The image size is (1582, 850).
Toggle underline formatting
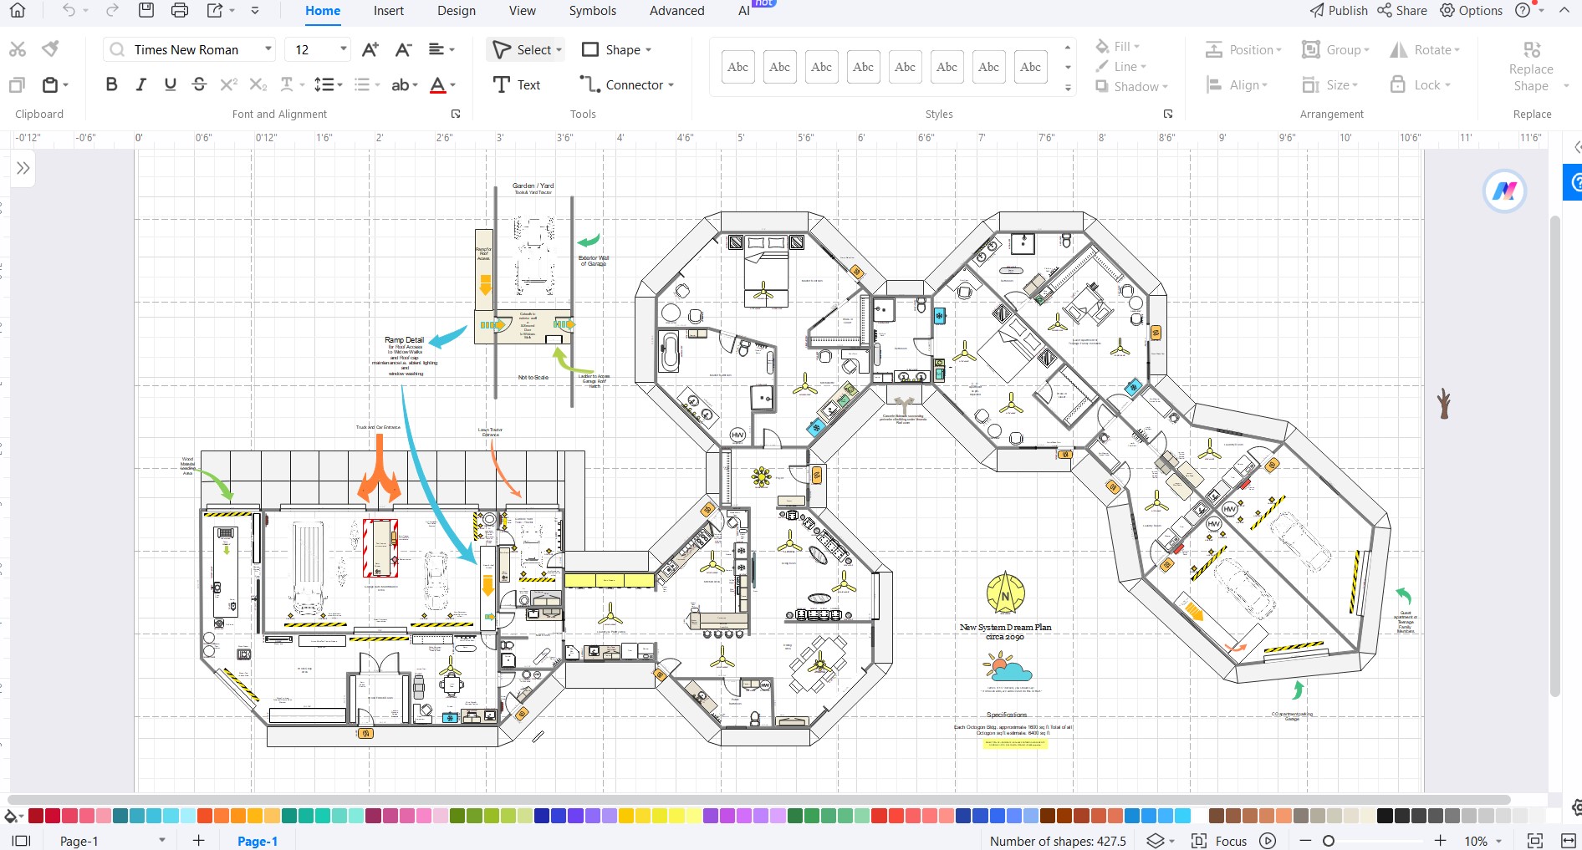170,84
